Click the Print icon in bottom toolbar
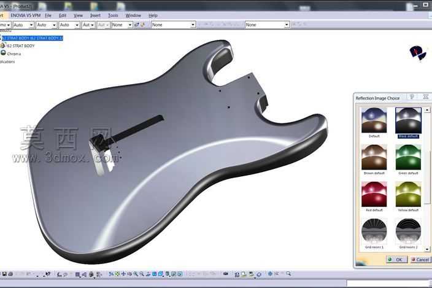Image resolution: width=432 pixels, height=288 pixels. click(x=10, y=274)
